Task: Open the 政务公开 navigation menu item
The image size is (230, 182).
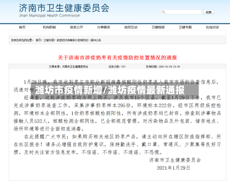Action: pos(76,27)
